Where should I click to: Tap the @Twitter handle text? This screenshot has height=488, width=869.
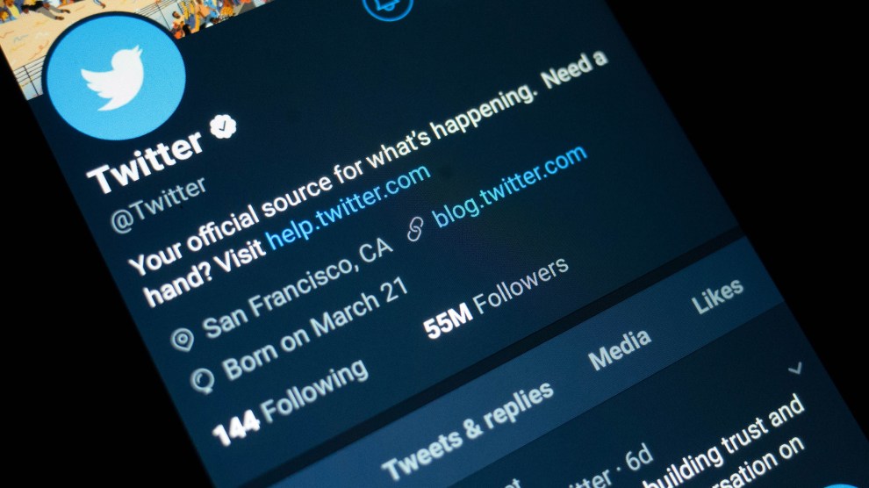pos(159,205)
